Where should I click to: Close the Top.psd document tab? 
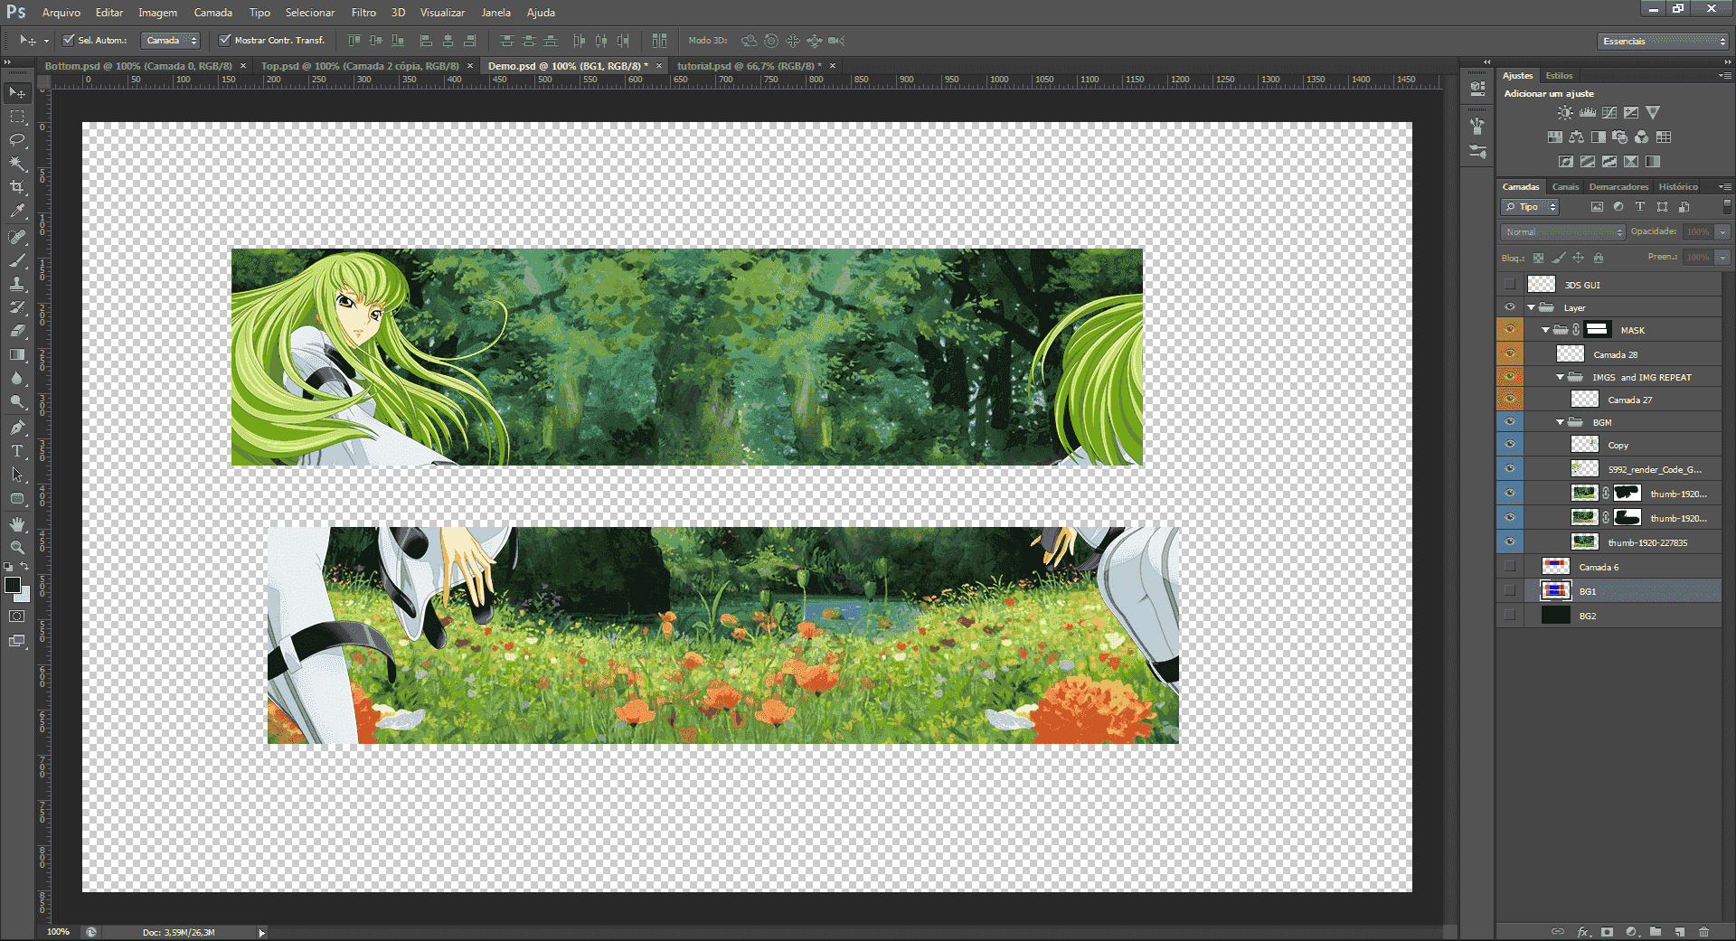(x=470, y=66)
